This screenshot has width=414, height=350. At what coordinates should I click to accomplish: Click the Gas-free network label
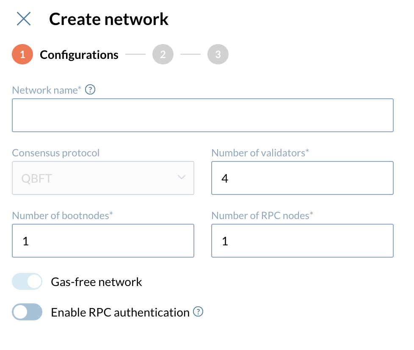[96, 281]
